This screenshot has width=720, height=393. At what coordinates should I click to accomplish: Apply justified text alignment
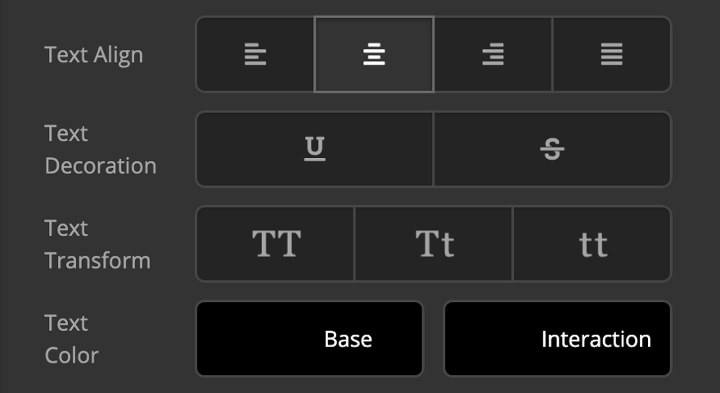pyautogui.click(x=612, y=54)
